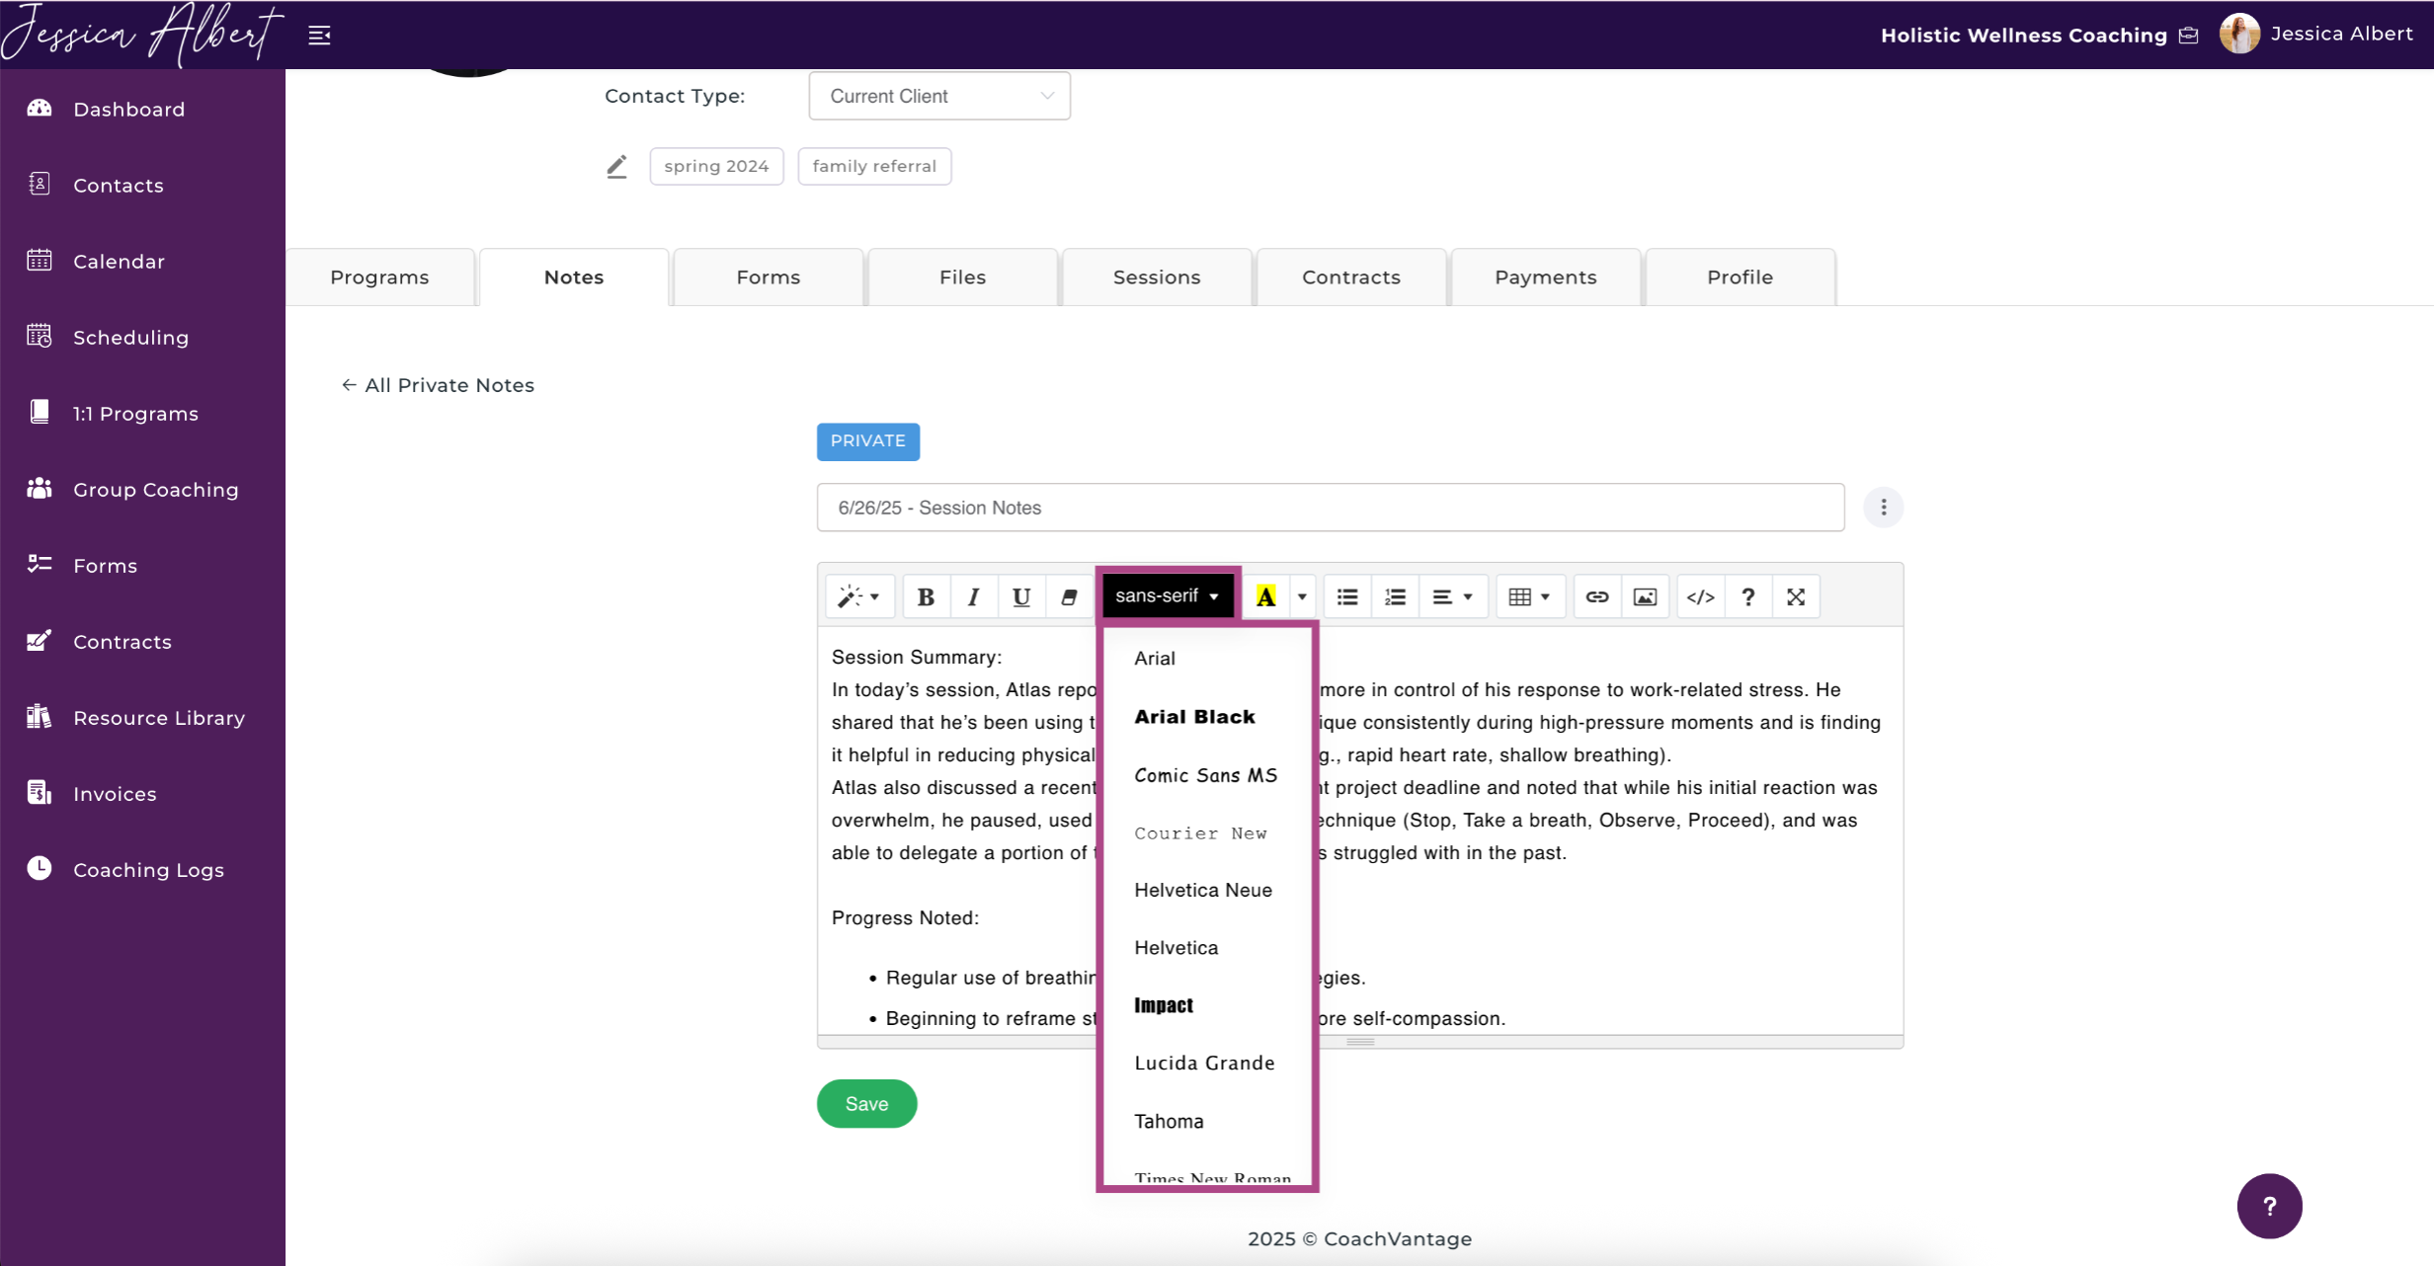Choose Arial from the font list
Viewport: 2434px width, 1266px height.
pyautogui.click(x=1206, y=658)
